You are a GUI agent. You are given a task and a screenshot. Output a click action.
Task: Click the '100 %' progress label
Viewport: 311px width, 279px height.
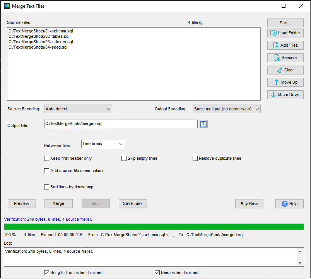pyautogui.click(x=10, y=235)
